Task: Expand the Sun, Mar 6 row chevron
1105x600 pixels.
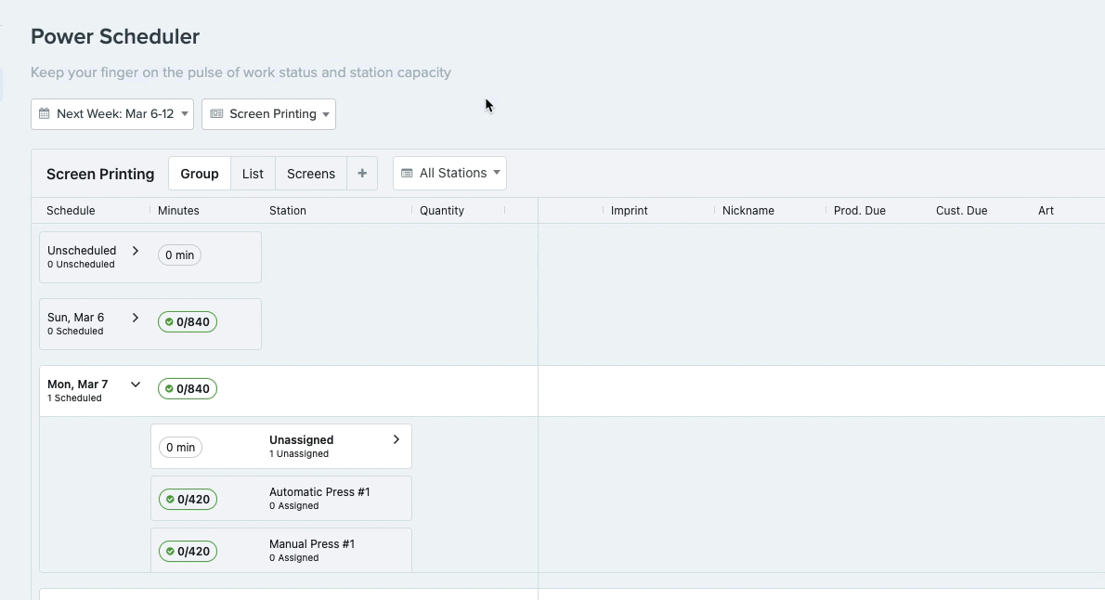Action: [136, 318]
